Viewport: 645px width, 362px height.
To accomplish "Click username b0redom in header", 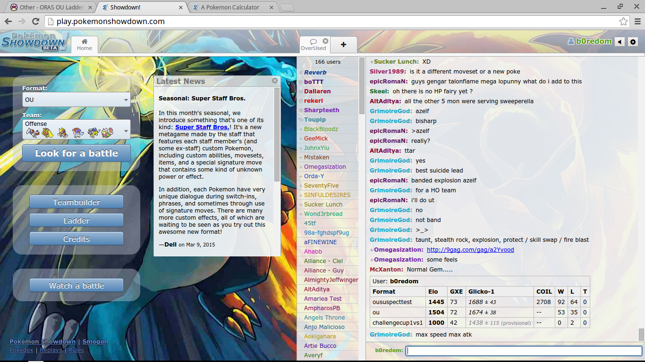I will click(593, 41).
